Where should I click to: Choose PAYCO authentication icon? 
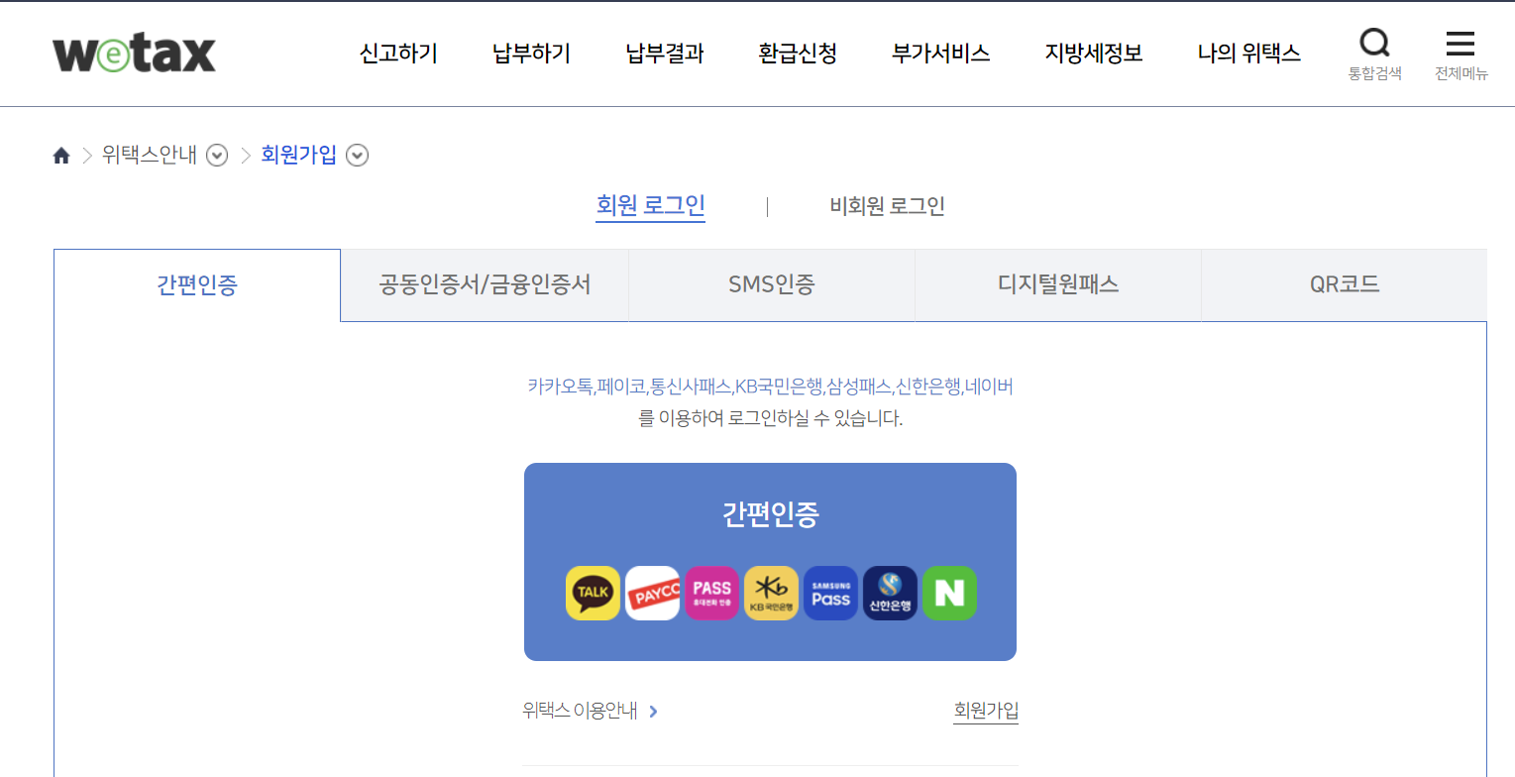tap(652, 594)
